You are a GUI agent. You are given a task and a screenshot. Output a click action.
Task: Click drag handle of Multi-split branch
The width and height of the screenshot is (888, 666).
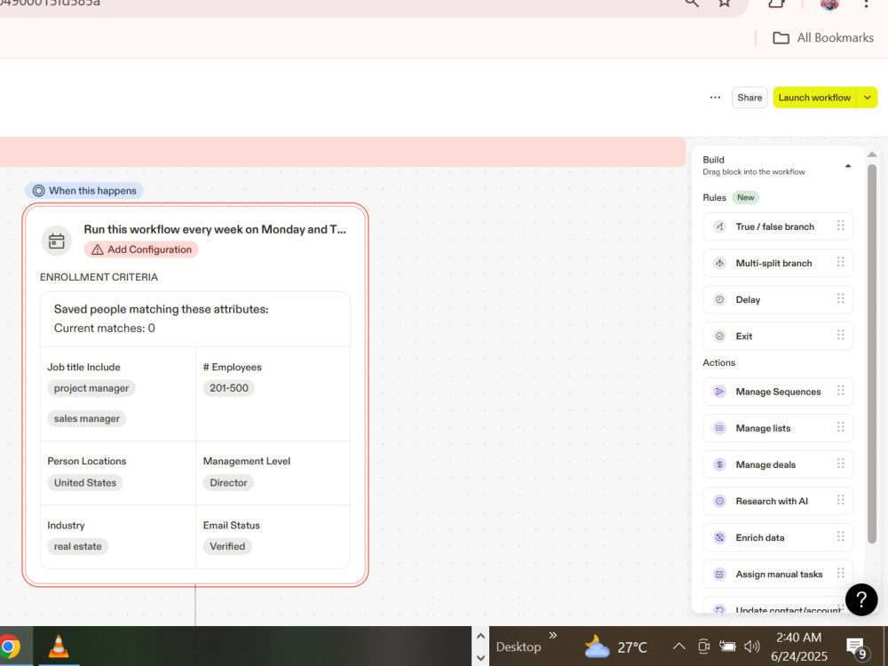pyautogui.click(x=840, y=262)
